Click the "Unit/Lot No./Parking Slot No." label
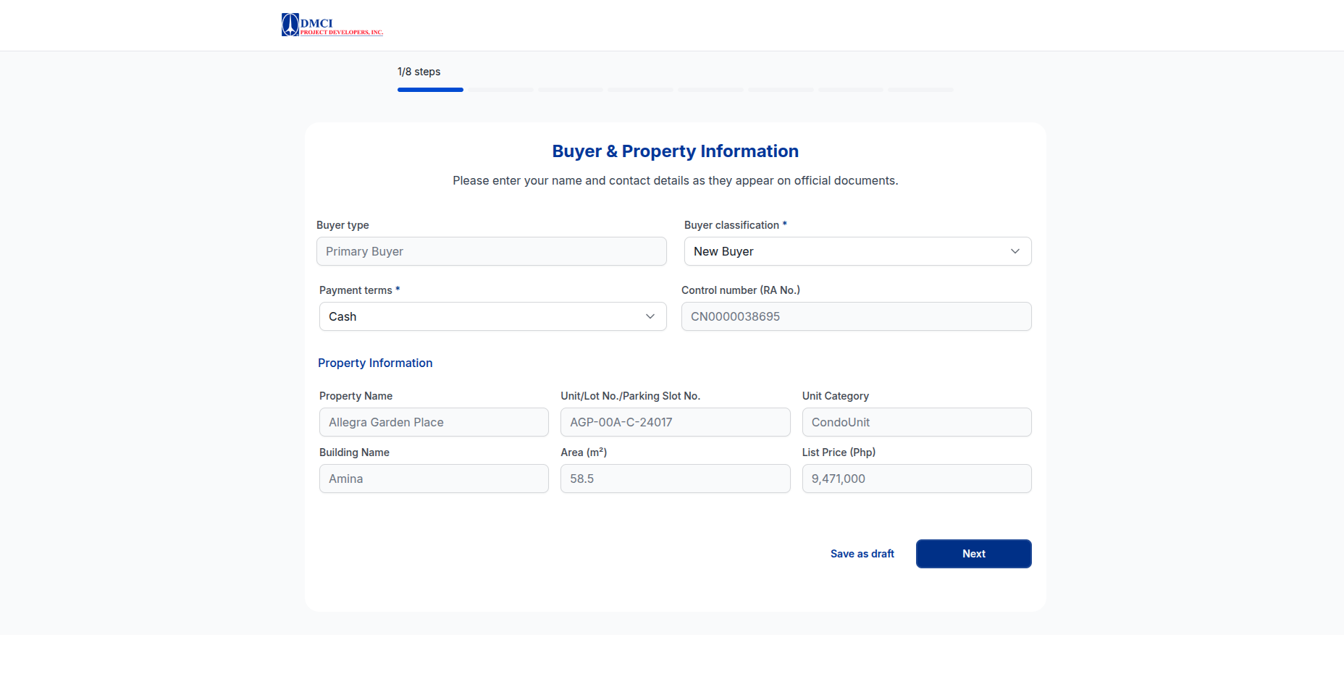 tap(630, 396)
